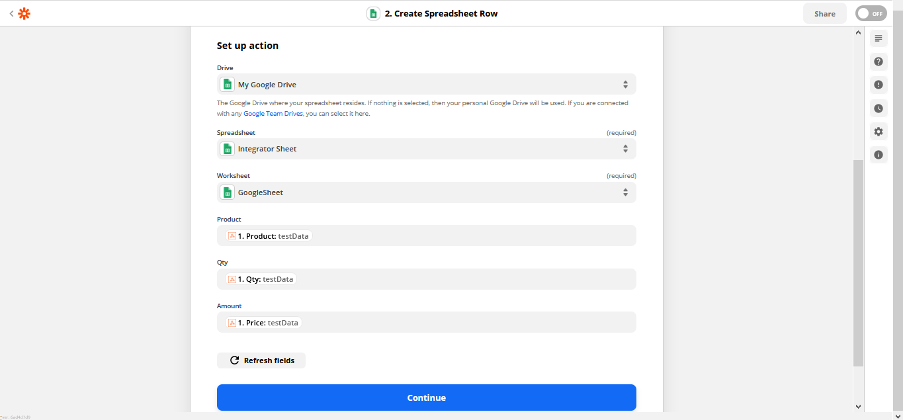Click the Google Sheets icon in title
Screen dimensions: 903x420
click(373, 13)
